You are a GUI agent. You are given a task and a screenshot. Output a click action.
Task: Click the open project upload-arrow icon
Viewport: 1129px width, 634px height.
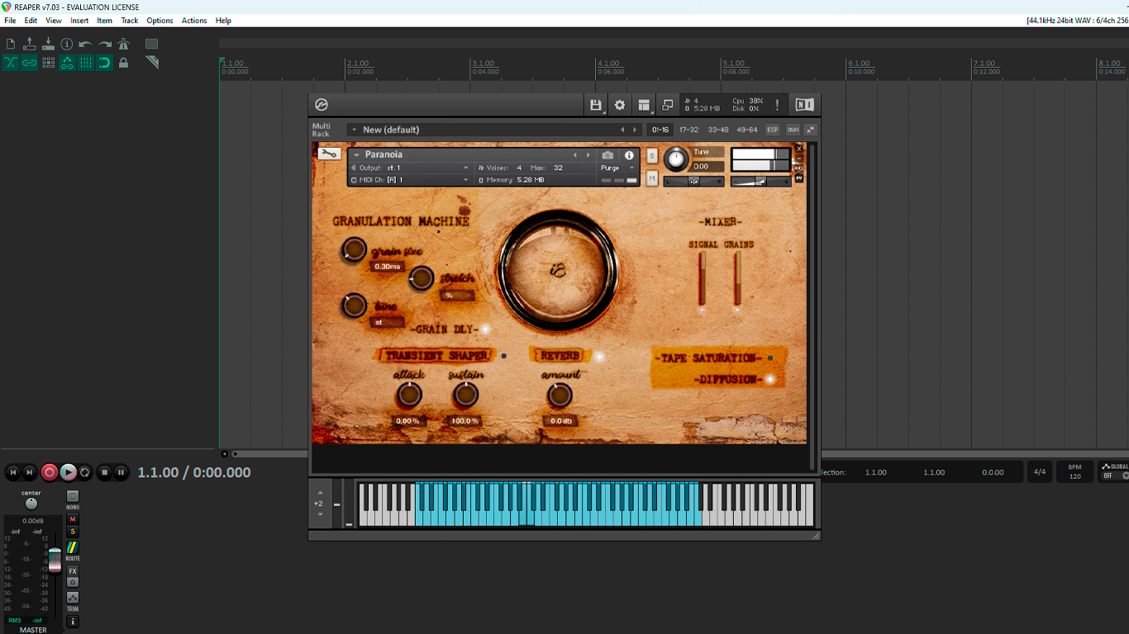30,44
